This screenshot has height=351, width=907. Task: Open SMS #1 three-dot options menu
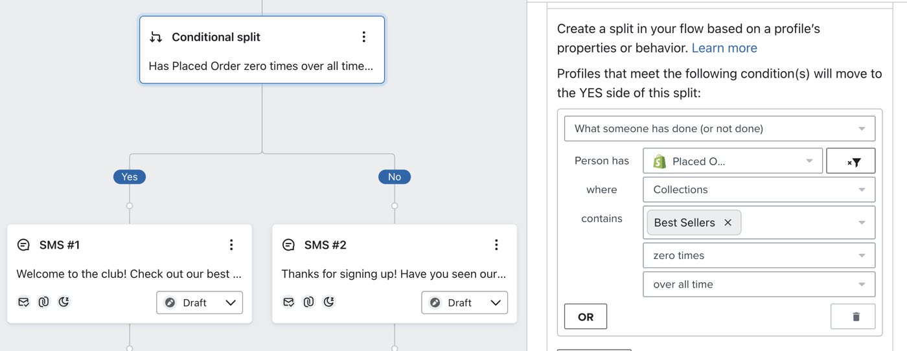click(231, 245)
